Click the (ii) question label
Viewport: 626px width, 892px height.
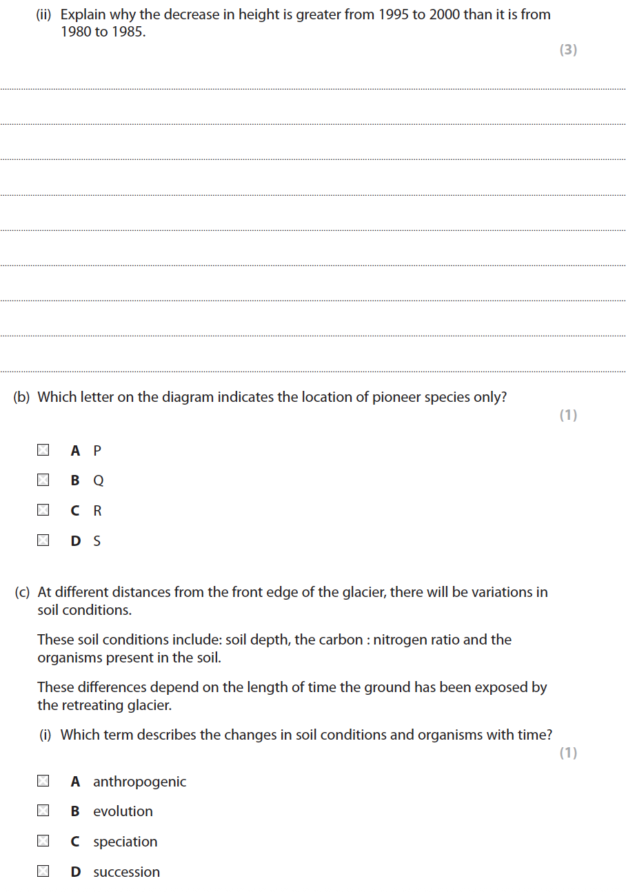pyautogui.click(x=45, y=14)
